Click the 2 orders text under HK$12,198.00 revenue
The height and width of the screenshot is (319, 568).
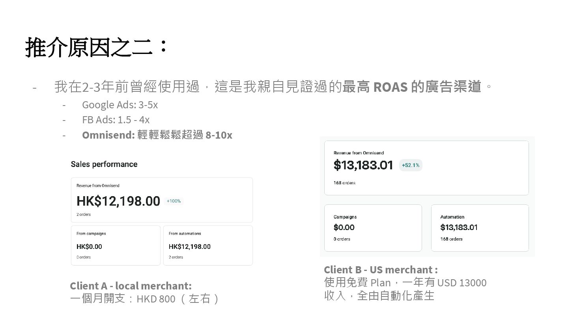point(84,215)
